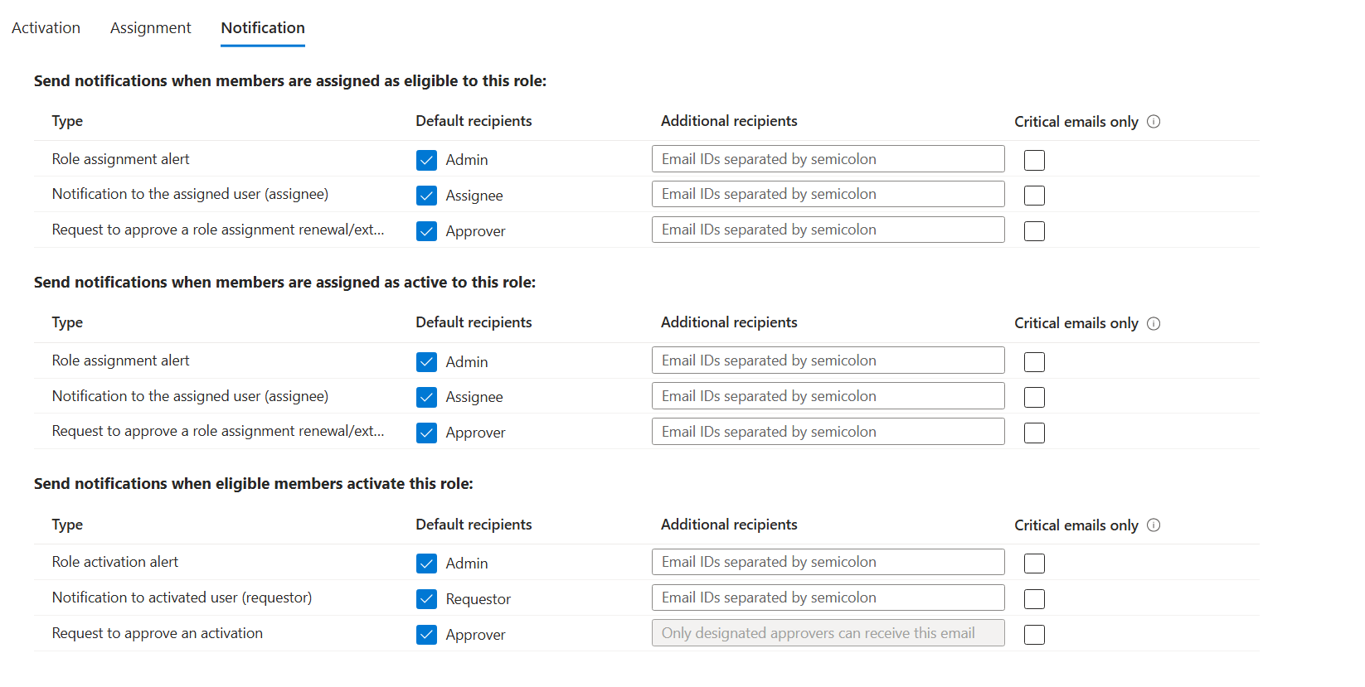The image size is (1365, 687).
Task: Switch to the Activation tab
Action: click(x=46, y=28)
